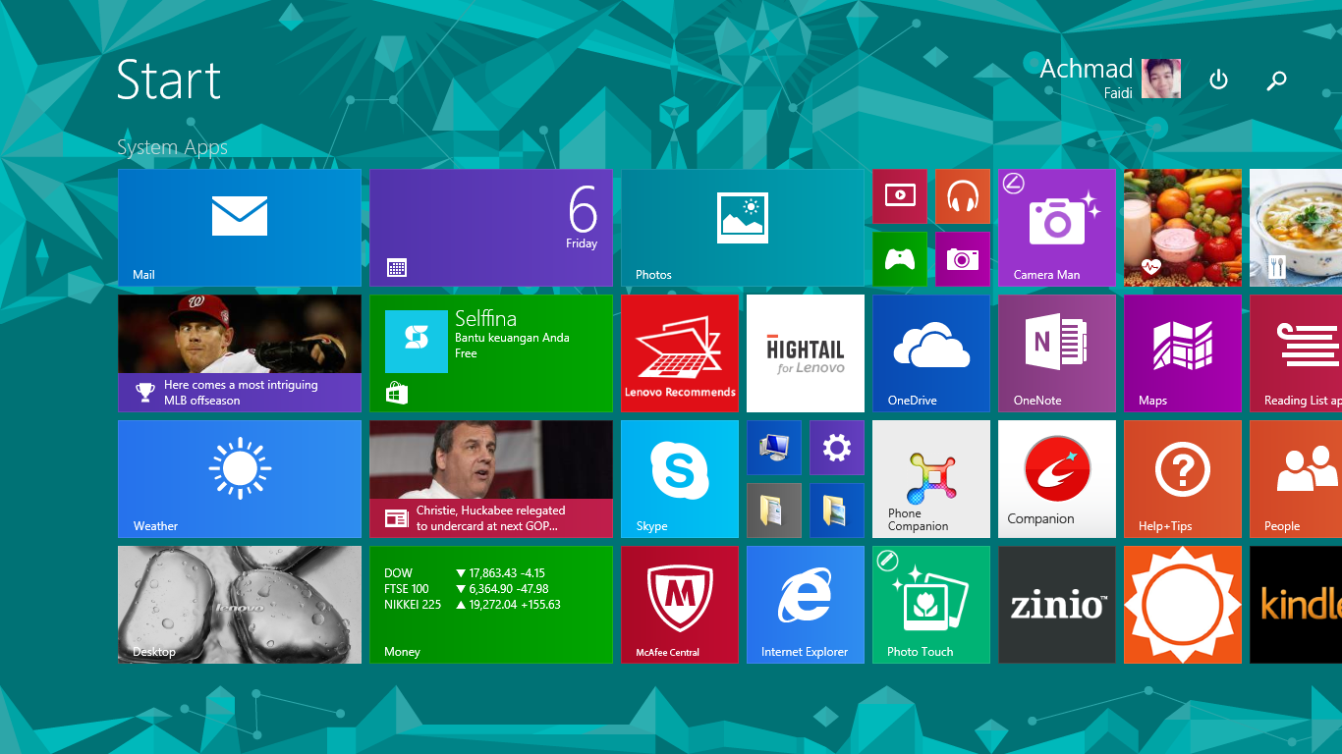
Task: Click the Start heading text
Action: pos(168,80)
